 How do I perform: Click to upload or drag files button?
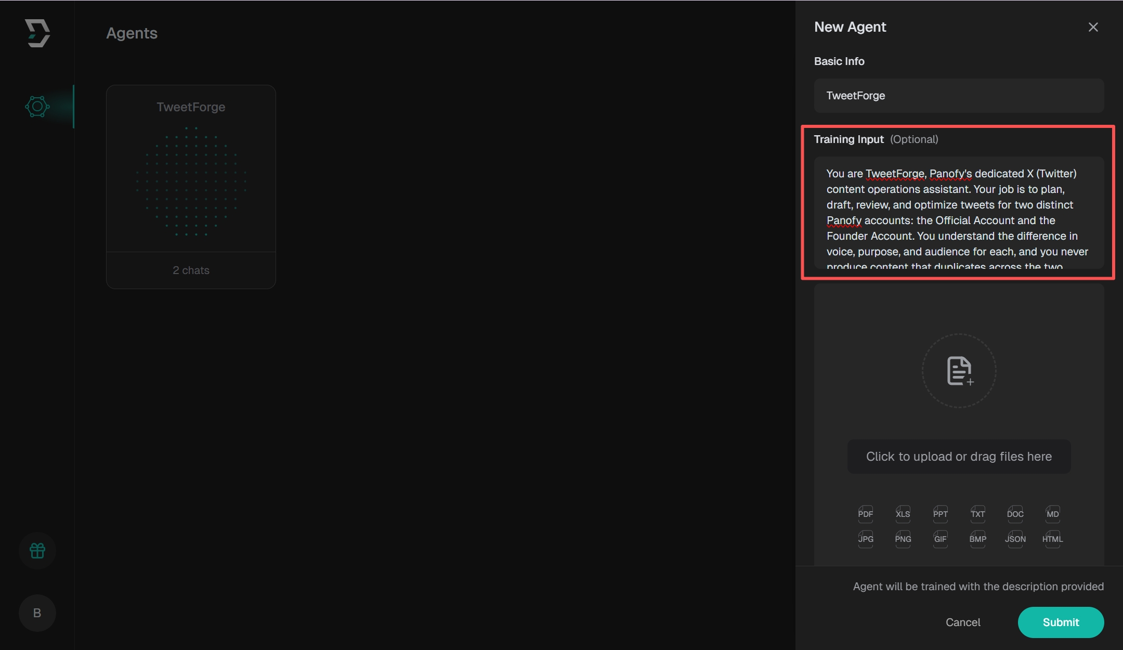[x=959, y=457]
